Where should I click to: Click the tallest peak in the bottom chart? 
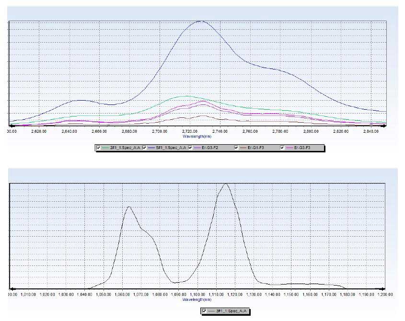pyautogui.click(x=225, y=184)
